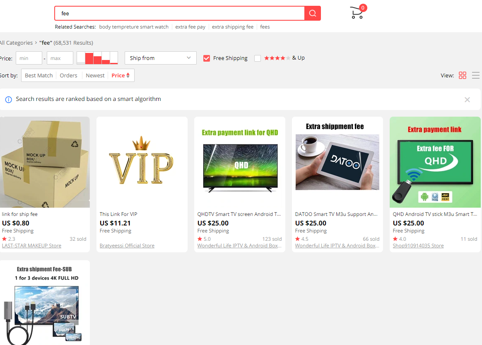The height and width of the screenshot is (345, 482).
Task: Open 'QHD Android TV stick M3u' title
Action: (x=435, y=214)
